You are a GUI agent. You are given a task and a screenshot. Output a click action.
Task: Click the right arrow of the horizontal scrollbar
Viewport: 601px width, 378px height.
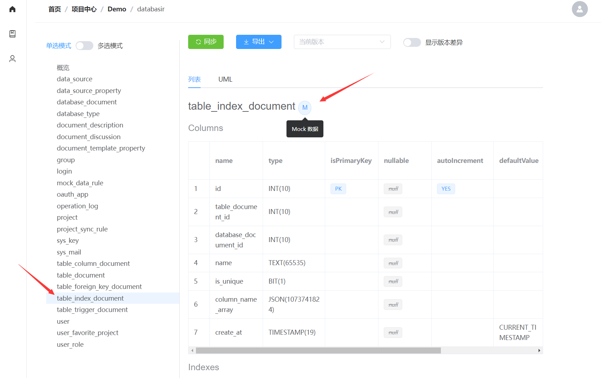coord(539,351)
